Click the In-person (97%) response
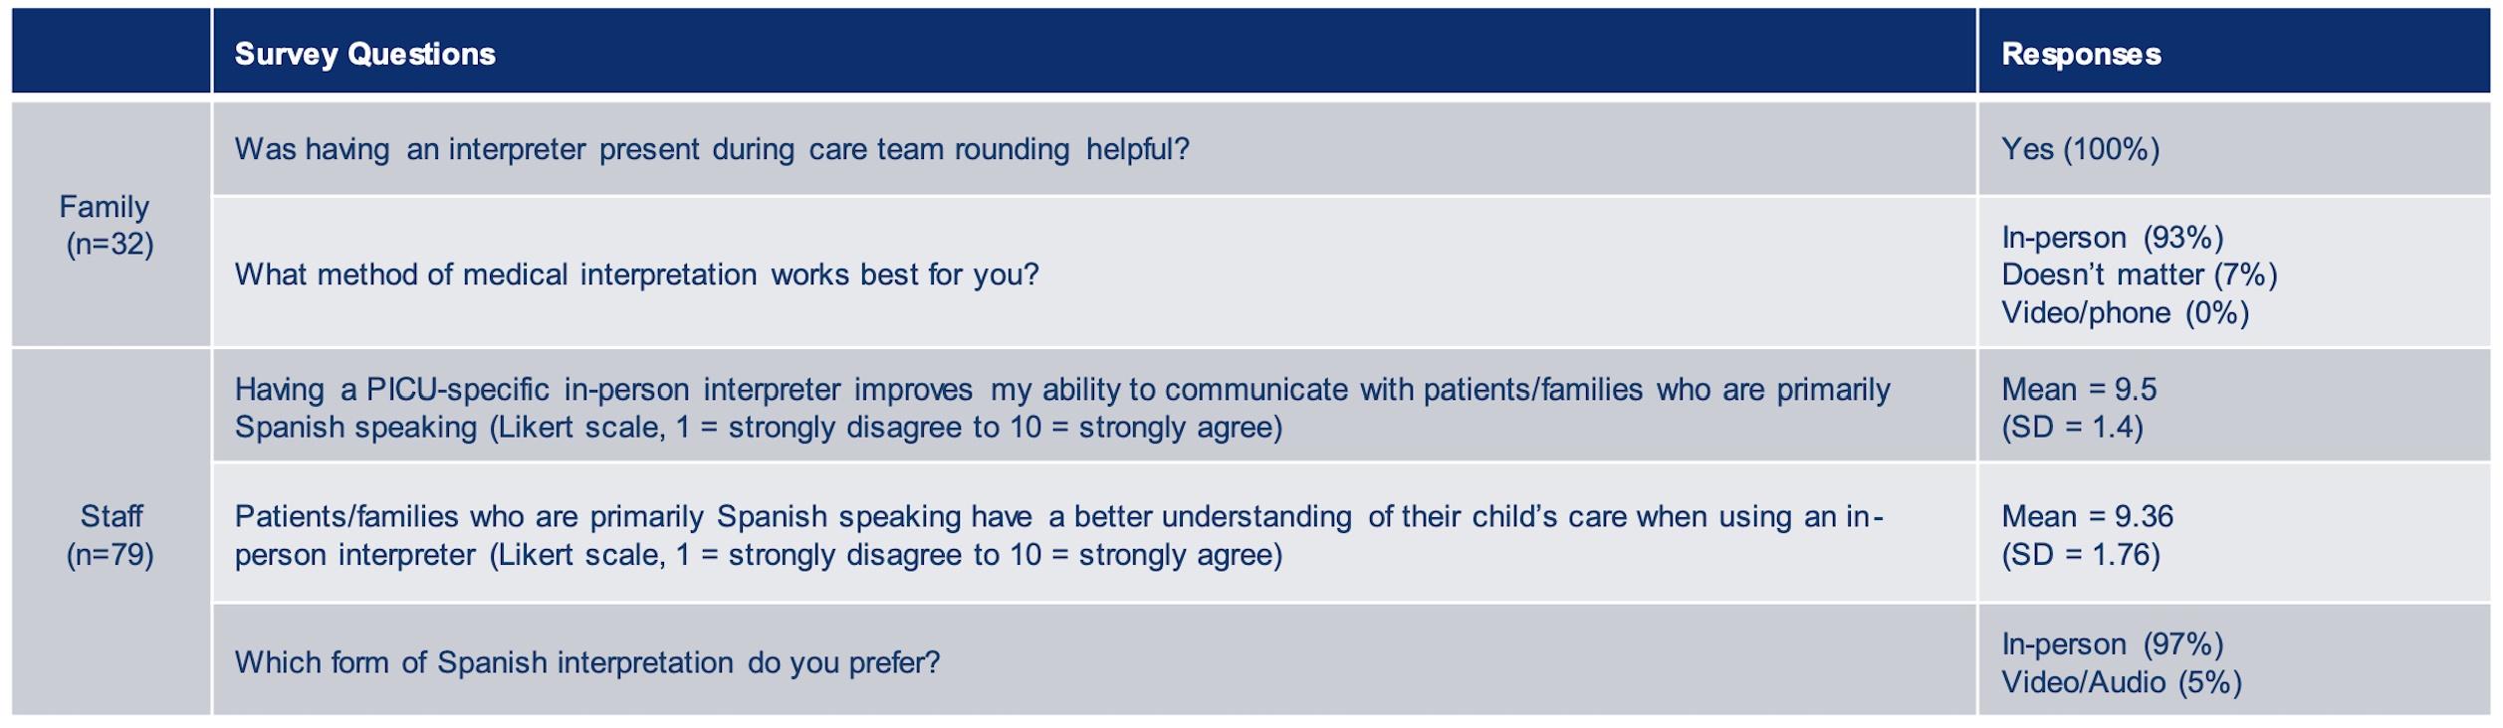The height and width of the screenshot is (728, 2503). click(x=2113, y=644)
